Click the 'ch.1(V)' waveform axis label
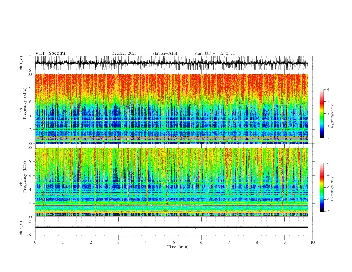Screen dimensions: 352x272 point(21,63)
